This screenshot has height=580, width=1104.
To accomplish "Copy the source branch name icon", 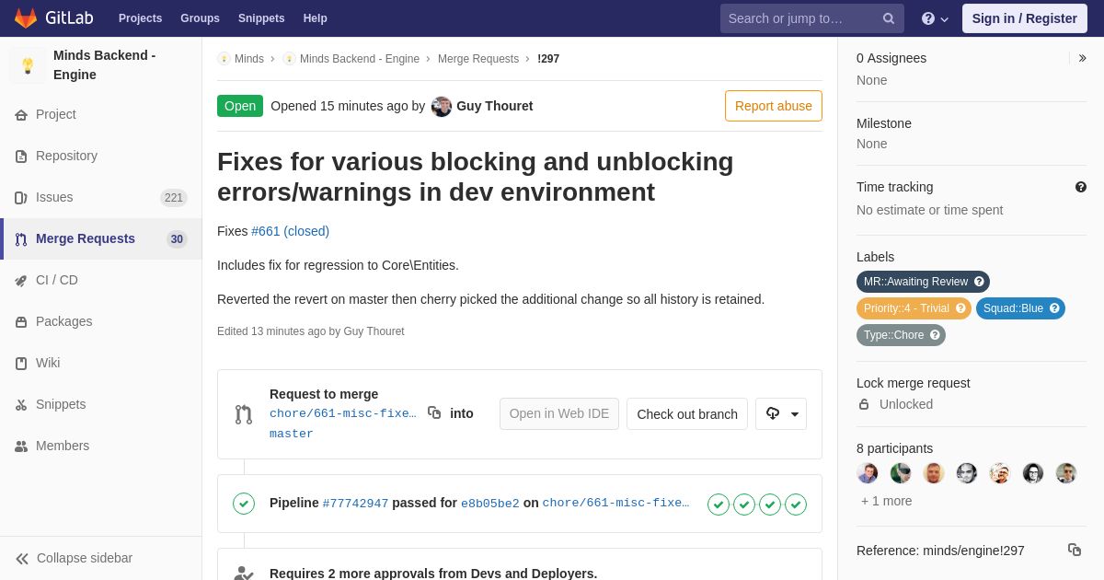I will (434, 413).
